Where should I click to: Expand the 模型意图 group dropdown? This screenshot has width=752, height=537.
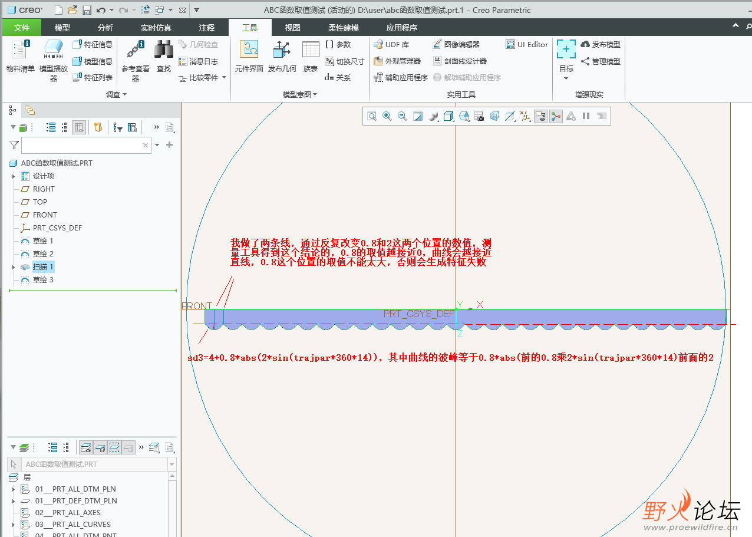[300, 94]
